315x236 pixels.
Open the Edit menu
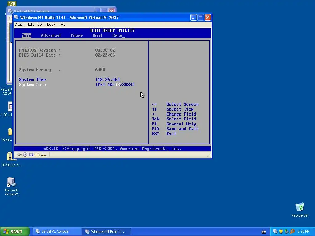click(31, 24)
